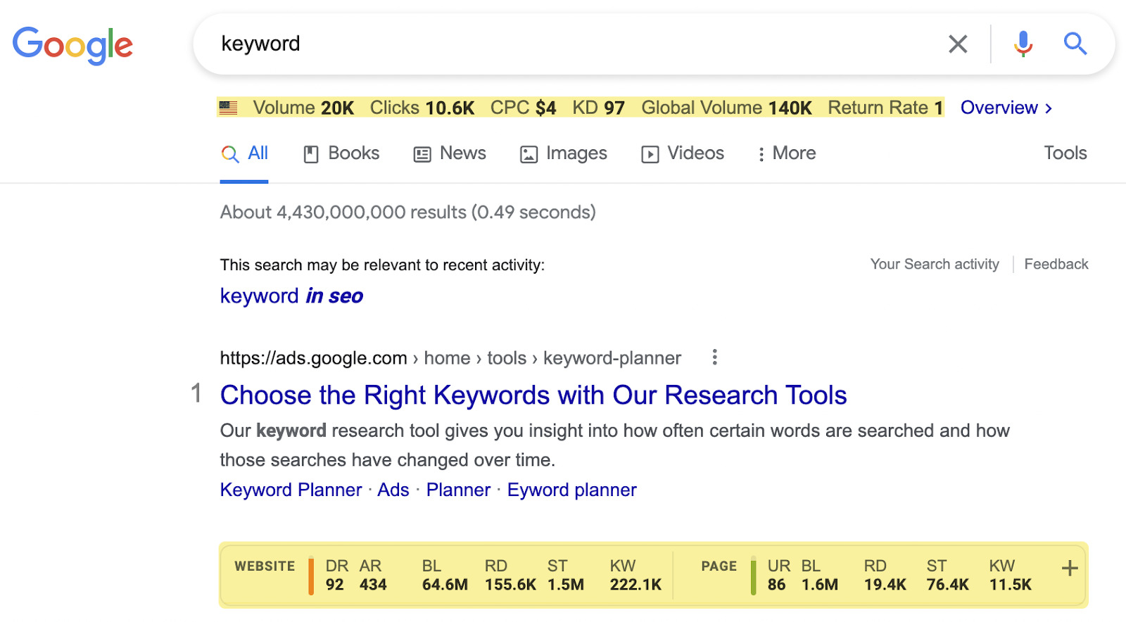Open Choose the Right Keywords result title
Viewport: 1126px width, 622px height.
point(533,395)
